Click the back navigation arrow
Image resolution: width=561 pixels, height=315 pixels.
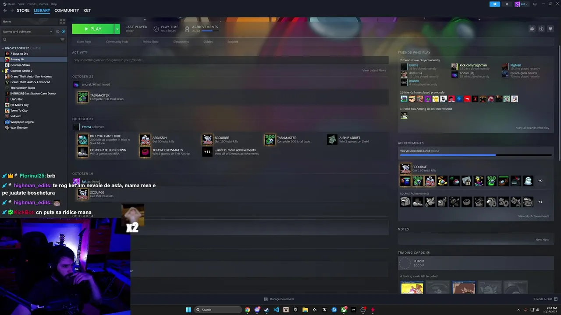click(5, 10)
